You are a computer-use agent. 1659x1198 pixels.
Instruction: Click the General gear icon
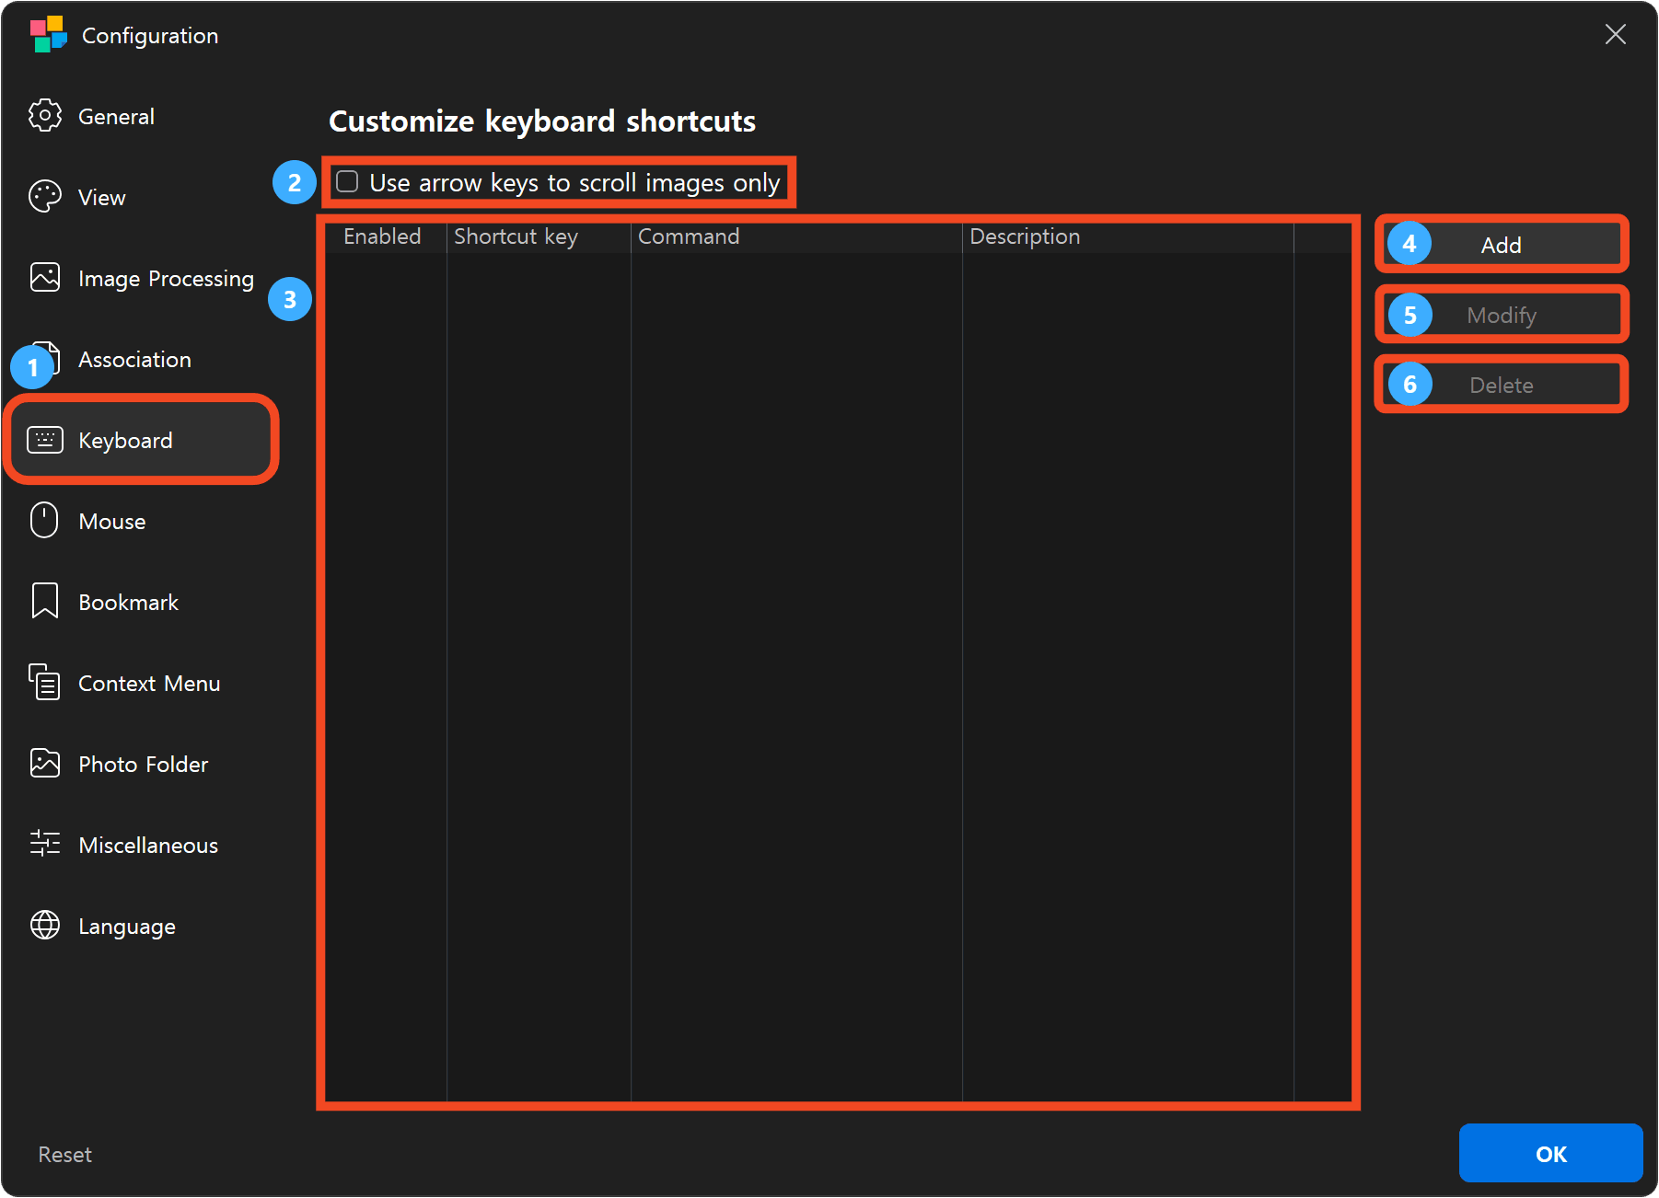[x=45, y=116]
